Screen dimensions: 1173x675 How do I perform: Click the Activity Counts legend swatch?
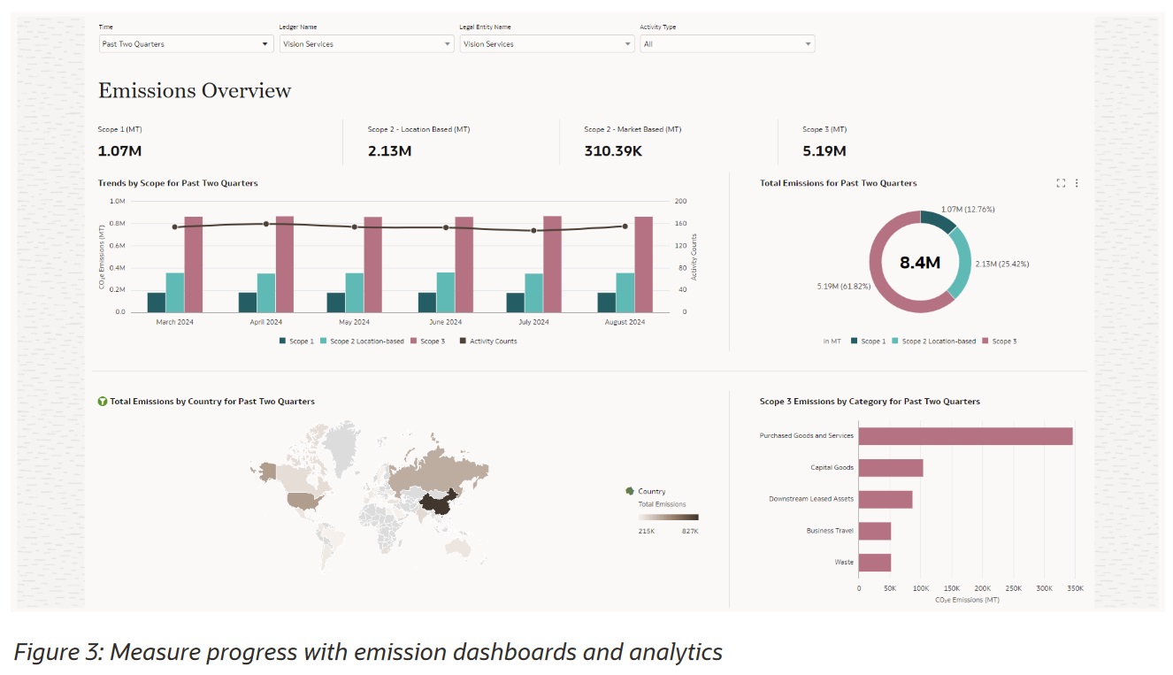click(x=463, y=341)
